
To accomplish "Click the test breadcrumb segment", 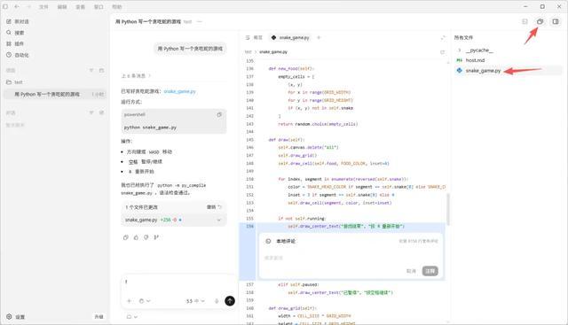I will tap(248, 52).
